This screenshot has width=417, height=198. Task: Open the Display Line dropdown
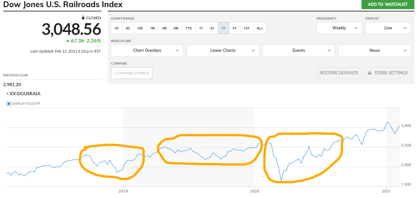coord(388,28)
